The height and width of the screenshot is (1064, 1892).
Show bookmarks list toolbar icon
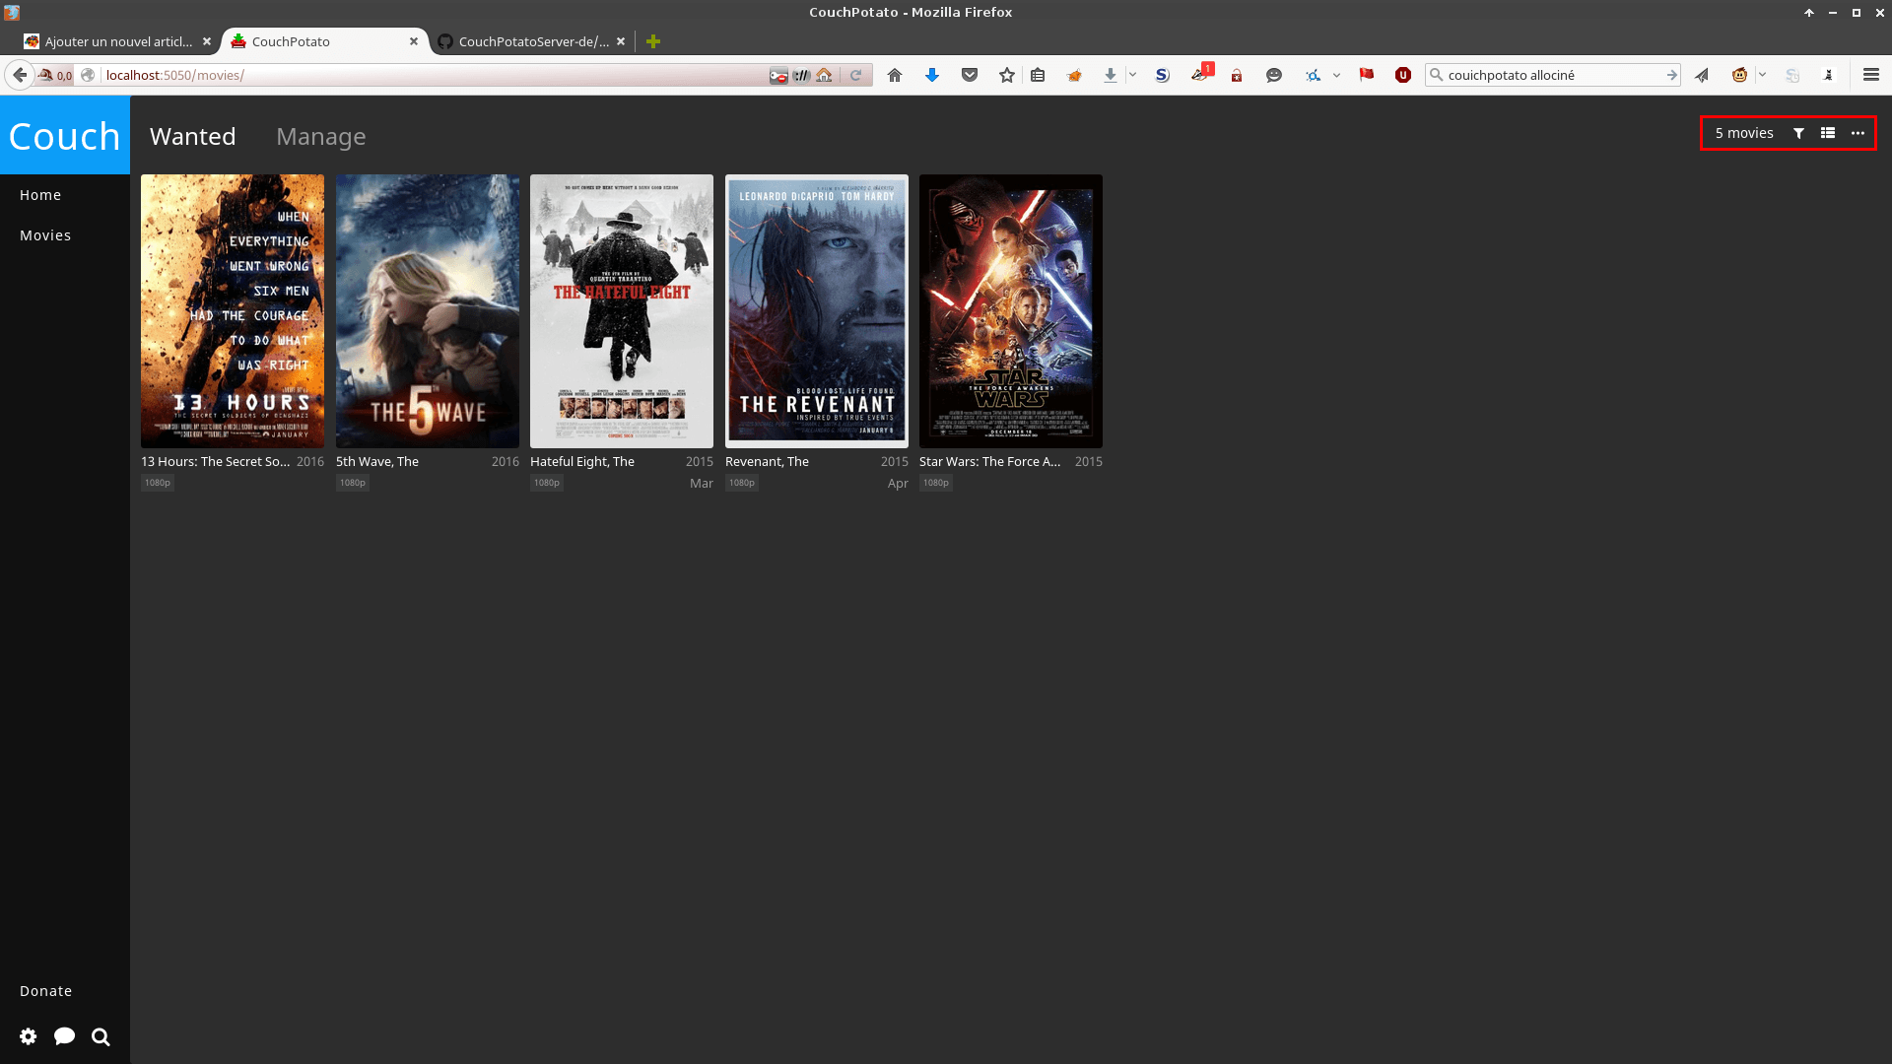click(1038, 75)
